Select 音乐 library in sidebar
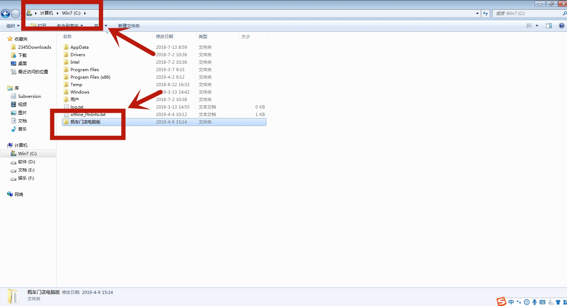This screenshot has height=306, width=567. (x=22, y=129)
